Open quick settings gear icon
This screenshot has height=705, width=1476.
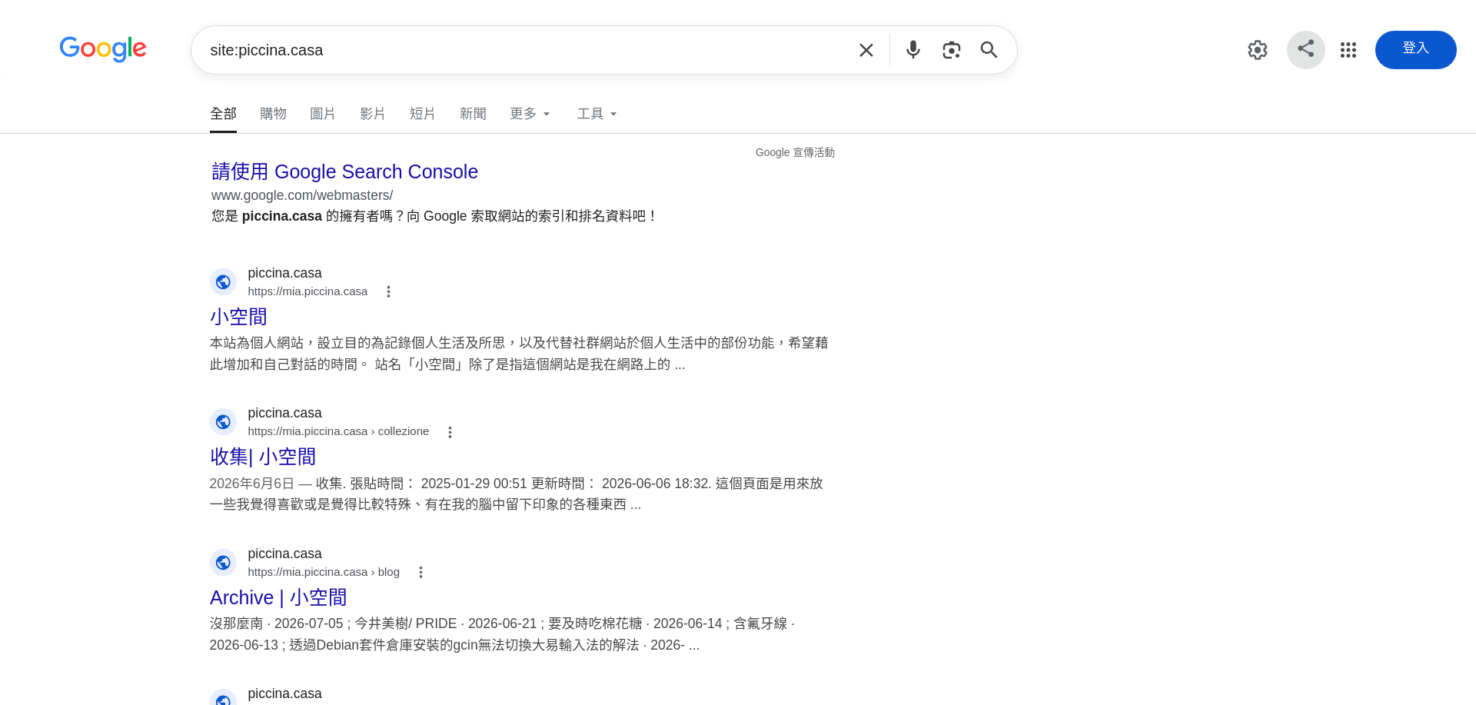1258,50
